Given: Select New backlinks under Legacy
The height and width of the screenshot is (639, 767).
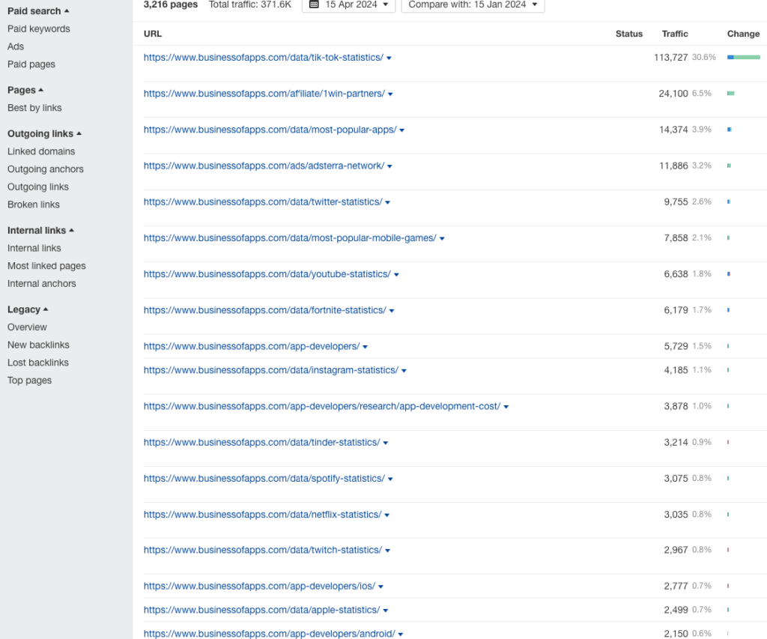Looking at the screenshot, I should pyautogui.click(x=37, y=345).
